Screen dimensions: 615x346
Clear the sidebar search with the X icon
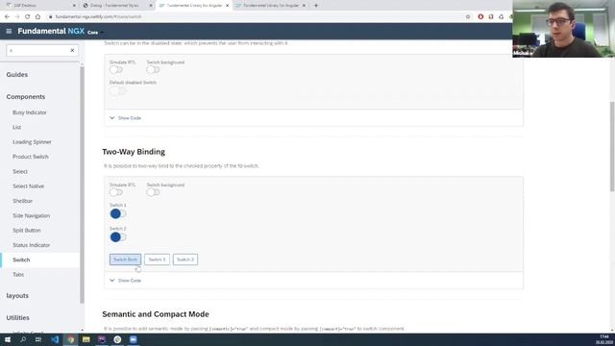point(72,51)
